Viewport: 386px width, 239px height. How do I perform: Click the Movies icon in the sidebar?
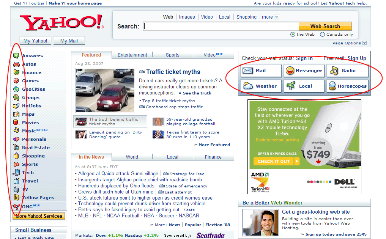click(x=16, y=123)
